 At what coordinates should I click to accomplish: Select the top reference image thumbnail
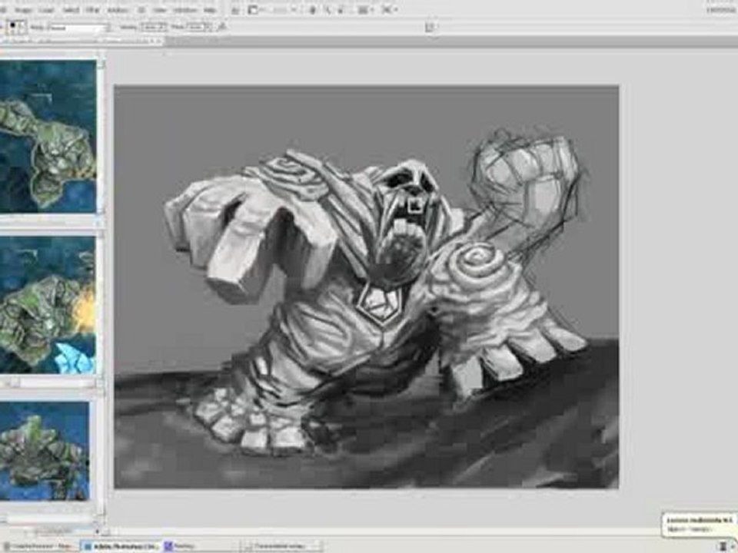pos(48,136)
